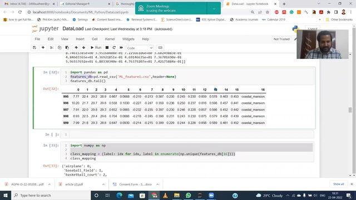Open WhatsApp from taskbar
The height and width of the screenshot is (200, 356).
(x=188, y=195)
